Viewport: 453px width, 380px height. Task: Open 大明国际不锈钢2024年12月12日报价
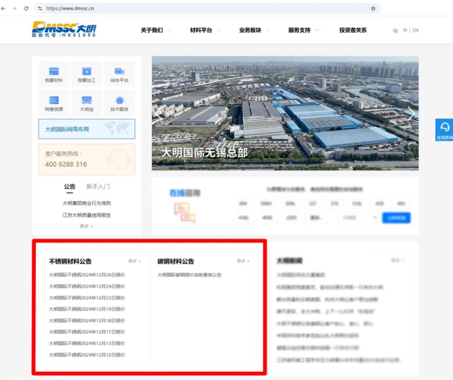point(87,355)
